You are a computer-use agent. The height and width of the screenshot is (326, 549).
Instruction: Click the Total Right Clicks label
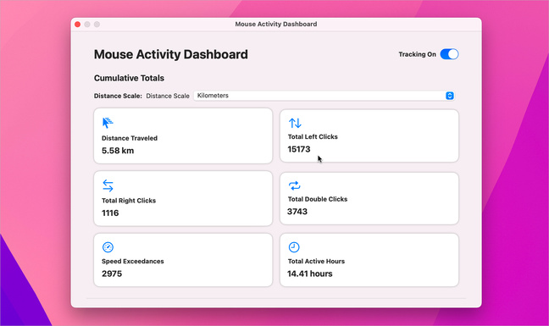pyautogui.click(x=129, y=201)
